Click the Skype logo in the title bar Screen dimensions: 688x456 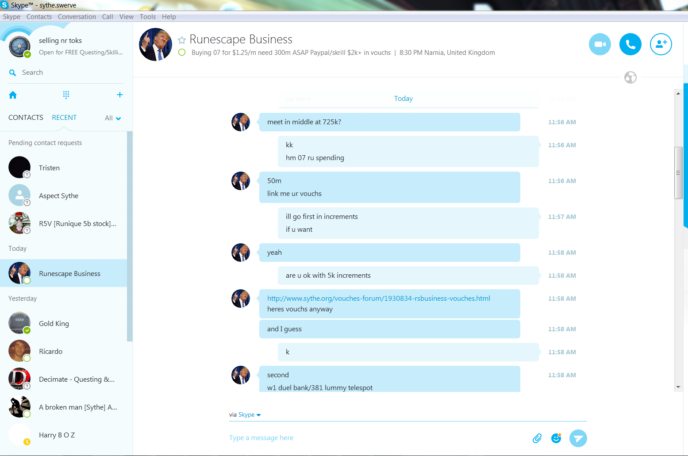tap(5, 5)
